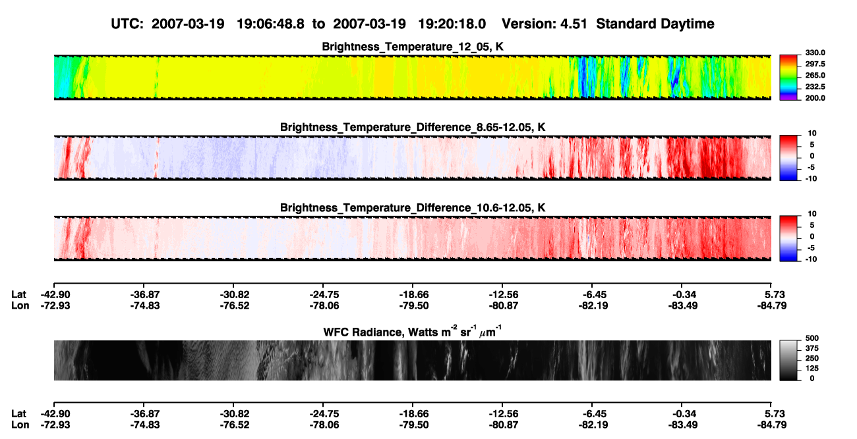Select the 'Brightness_Temperature_Difference_8.65-12.05, K' title

413,127
